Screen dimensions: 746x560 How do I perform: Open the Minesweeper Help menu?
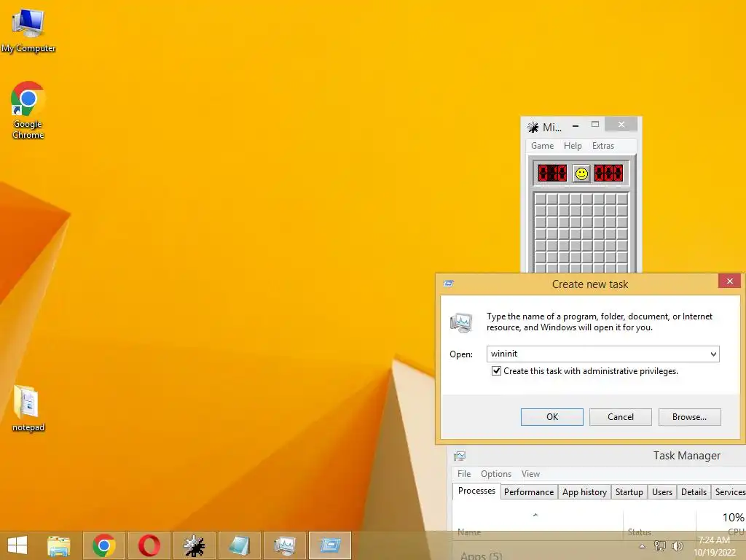click(x=573, y=146)
